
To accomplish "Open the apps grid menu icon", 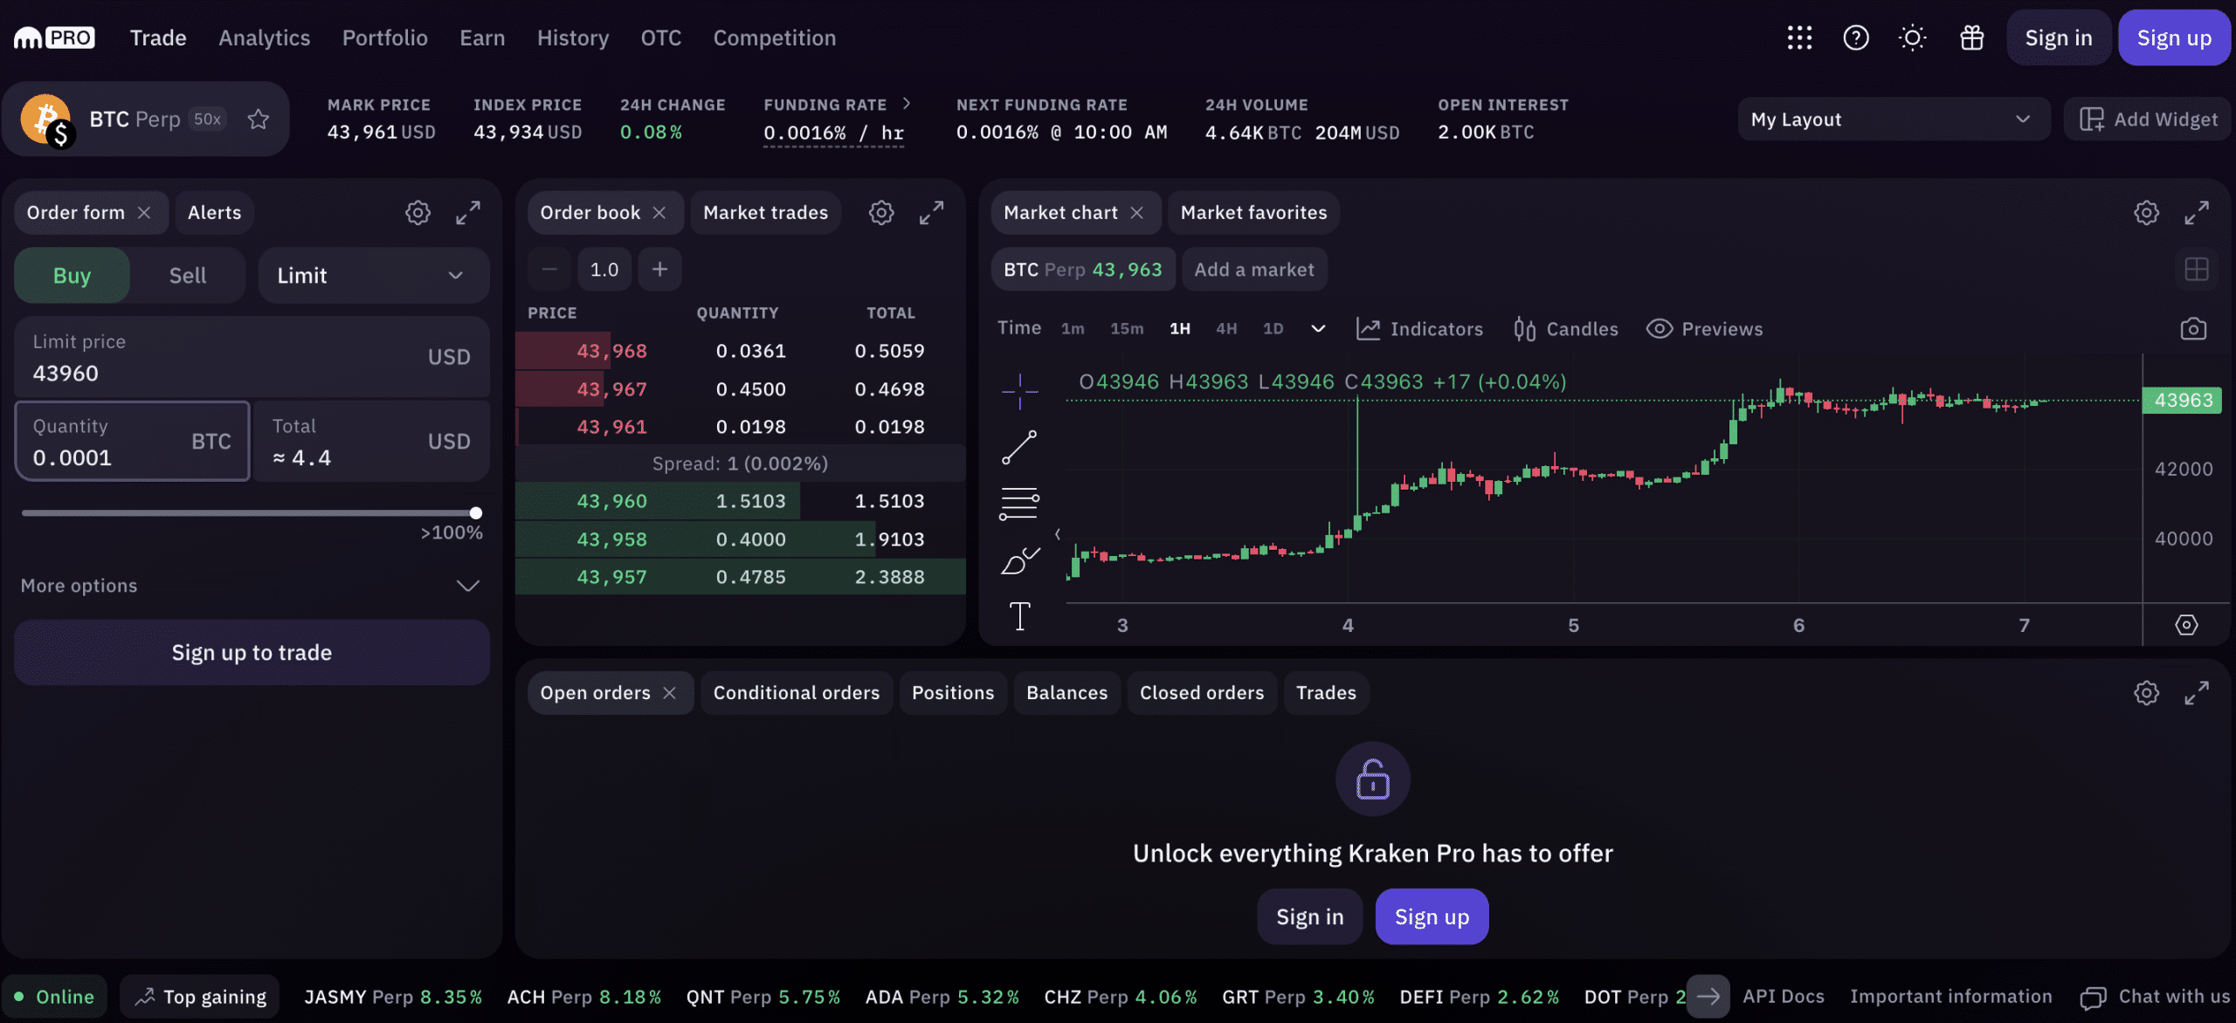I will tap(1799, 38).
